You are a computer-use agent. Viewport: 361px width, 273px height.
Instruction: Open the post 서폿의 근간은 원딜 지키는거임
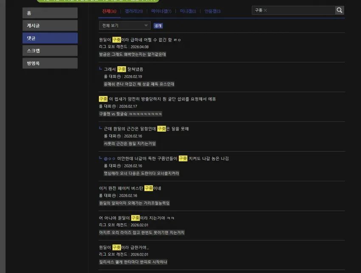130,144
